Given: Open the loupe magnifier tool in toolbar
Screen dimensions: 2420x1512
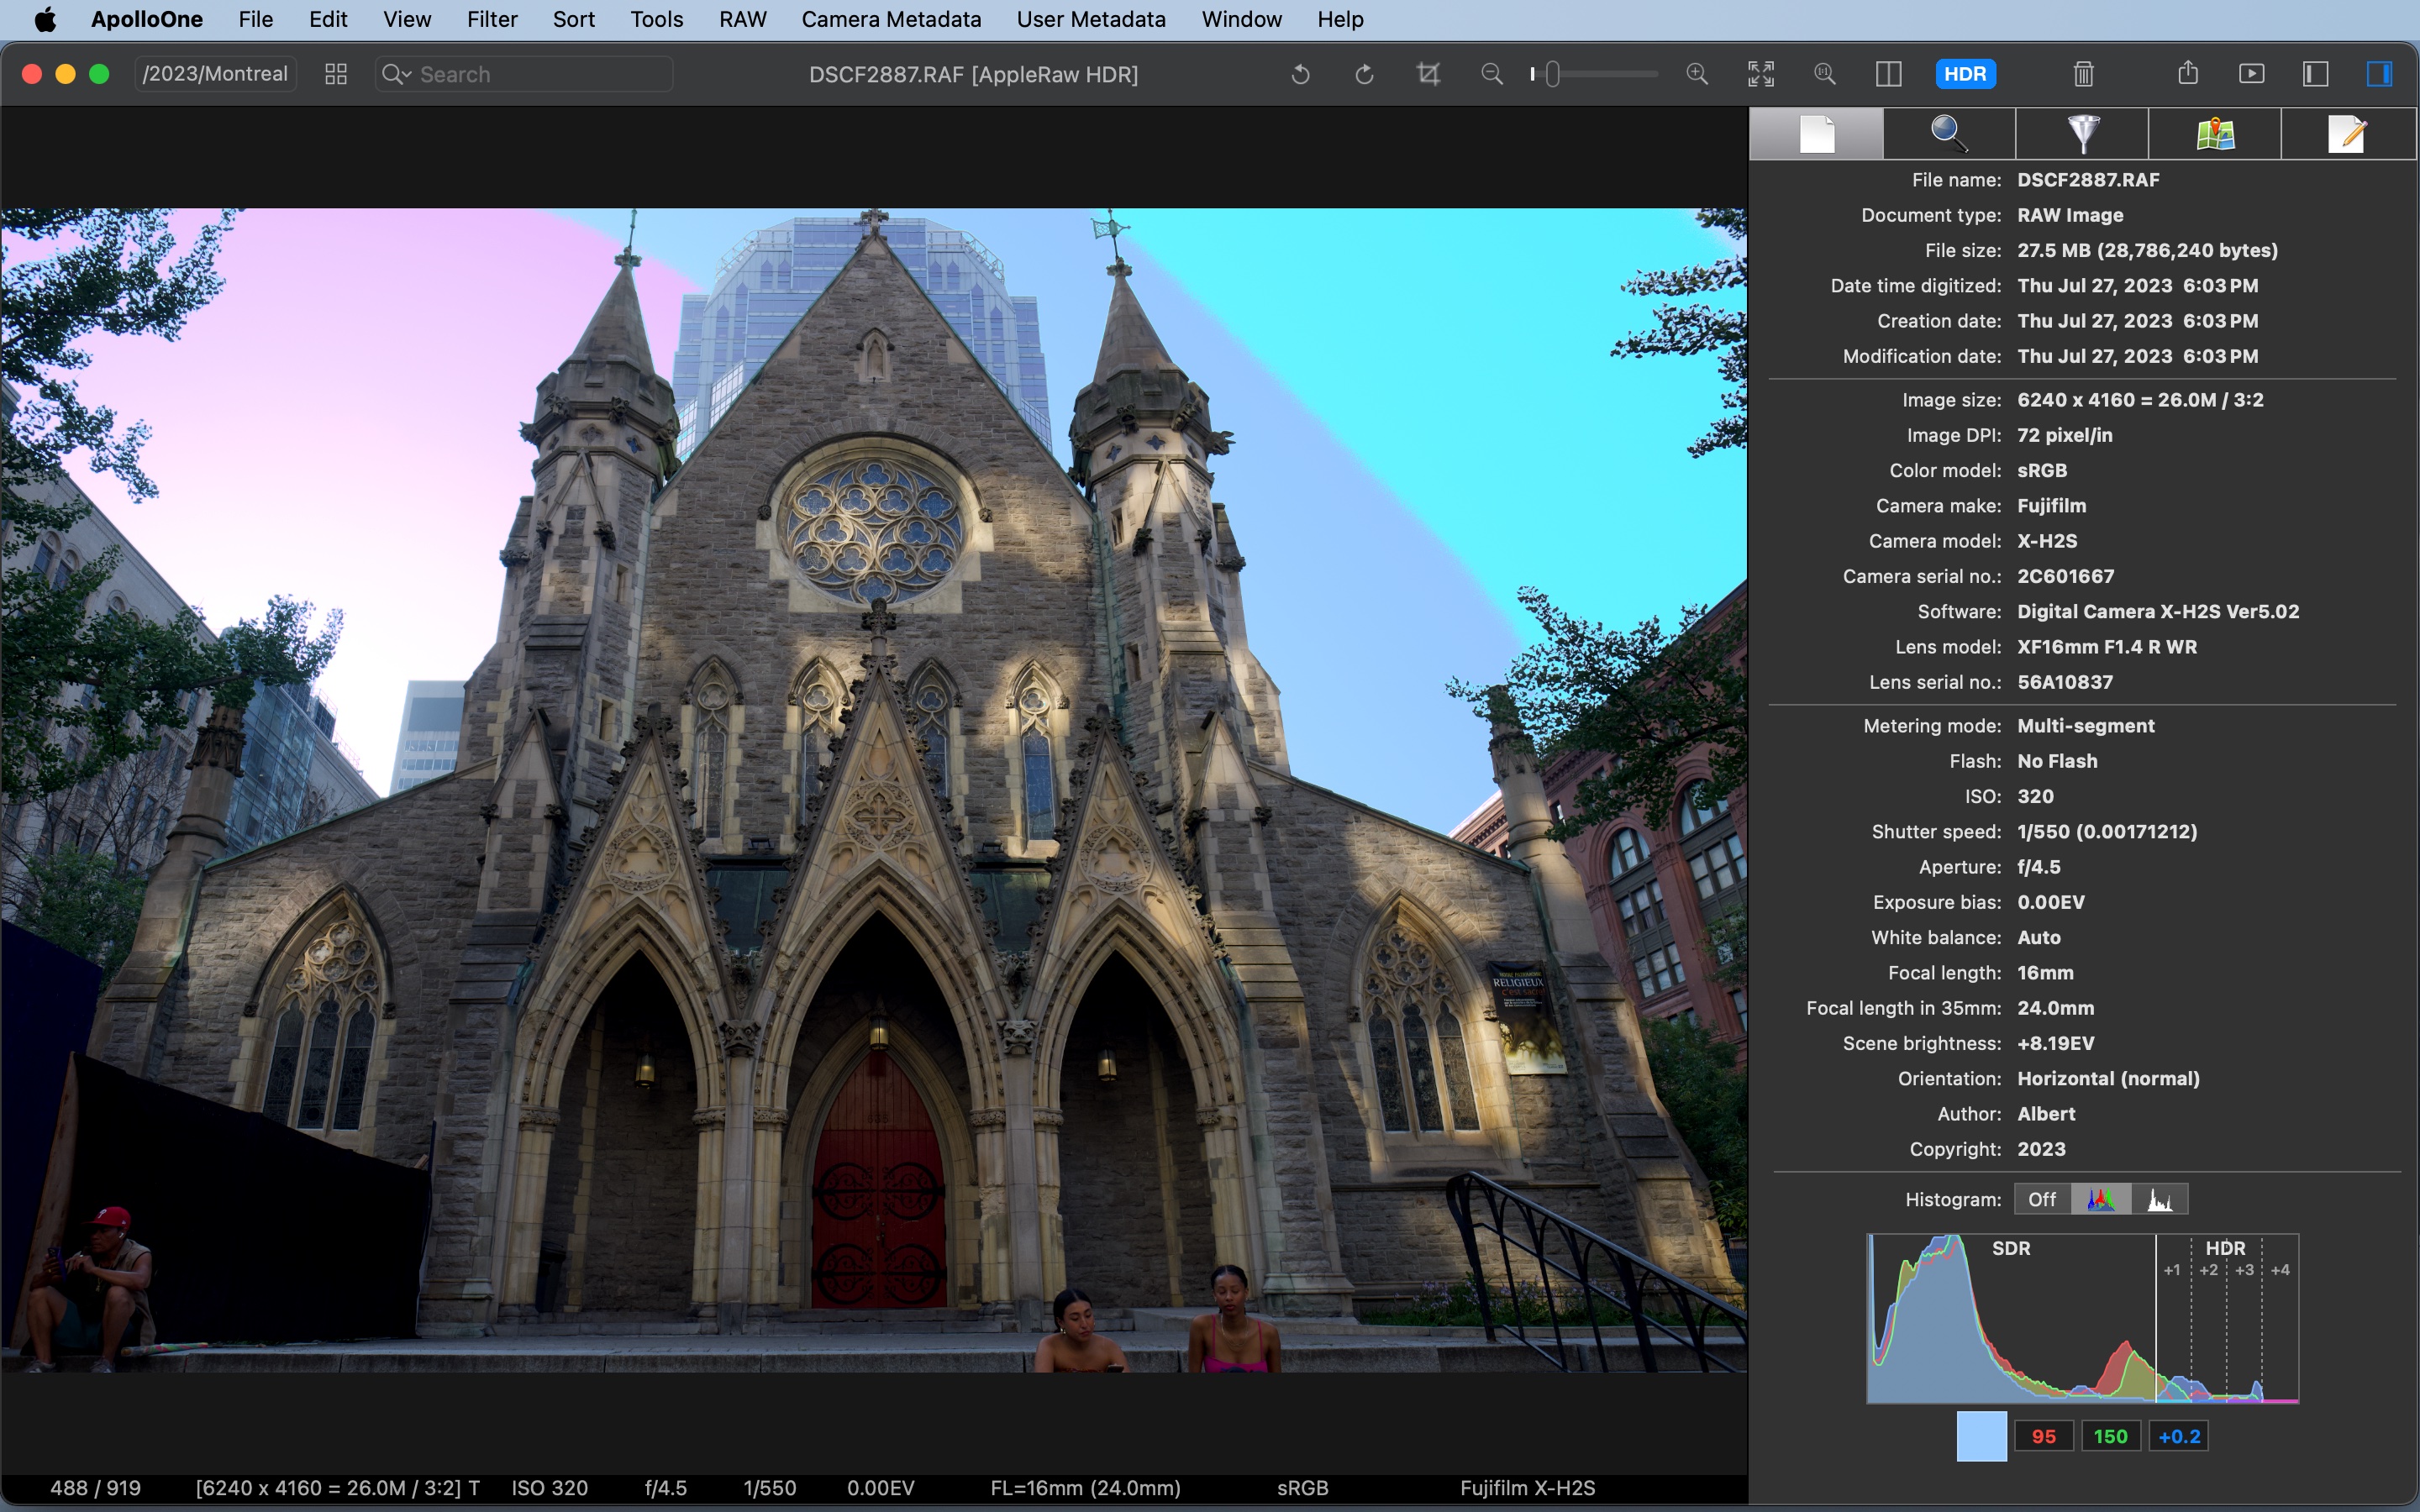Looking at the screenshot, I should pos(1825,74).
